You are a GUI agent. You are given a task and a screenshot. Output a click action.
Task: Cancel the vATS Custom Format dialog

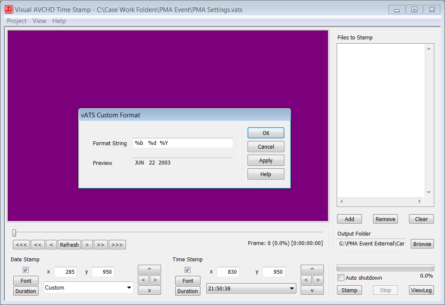click(x=266, y=147)
